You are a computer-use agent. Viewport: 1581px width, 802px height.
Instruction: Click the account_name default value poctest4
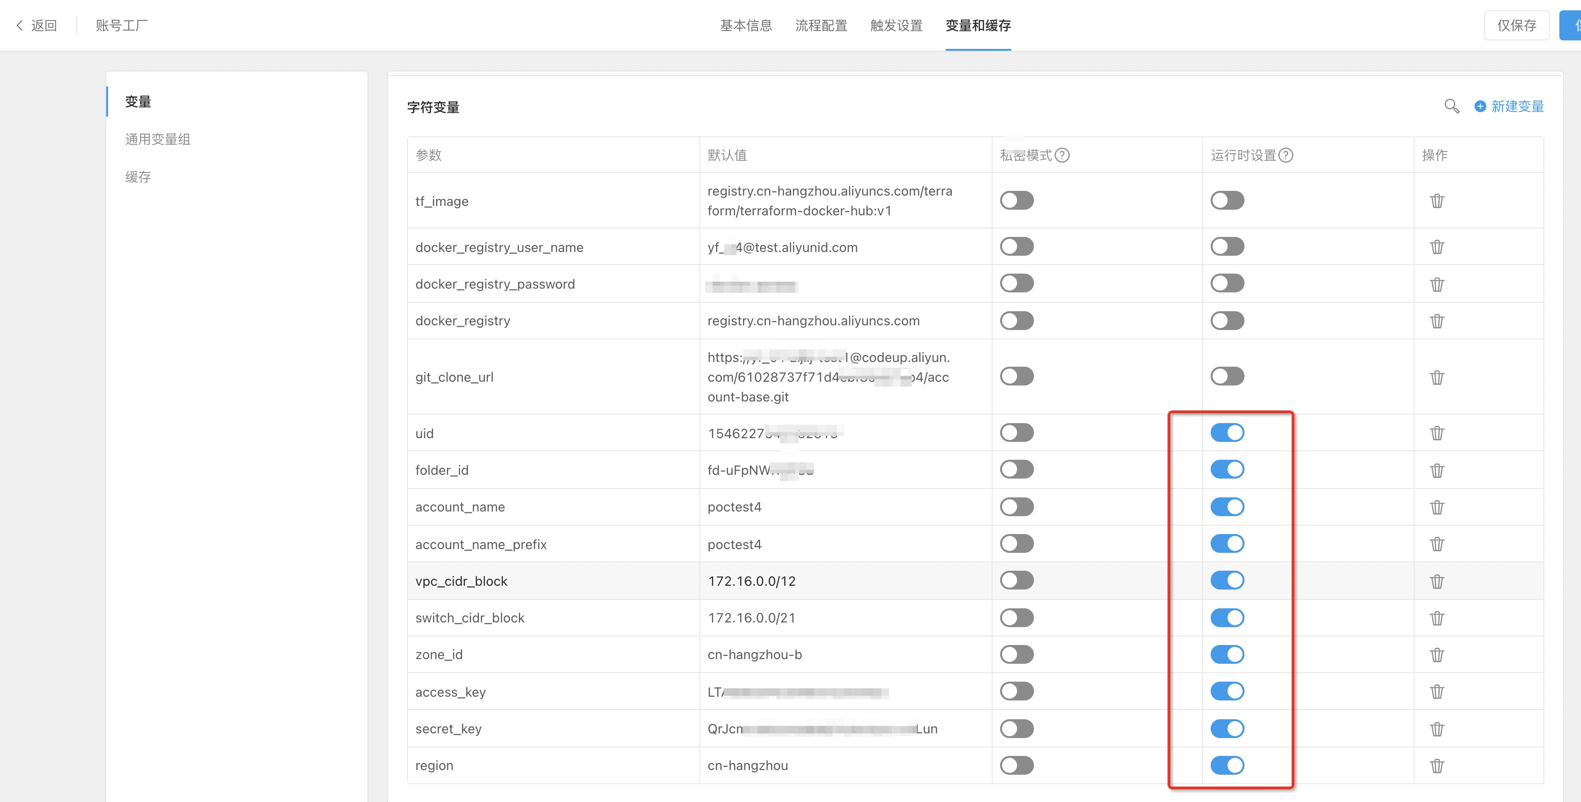point(734,507)
